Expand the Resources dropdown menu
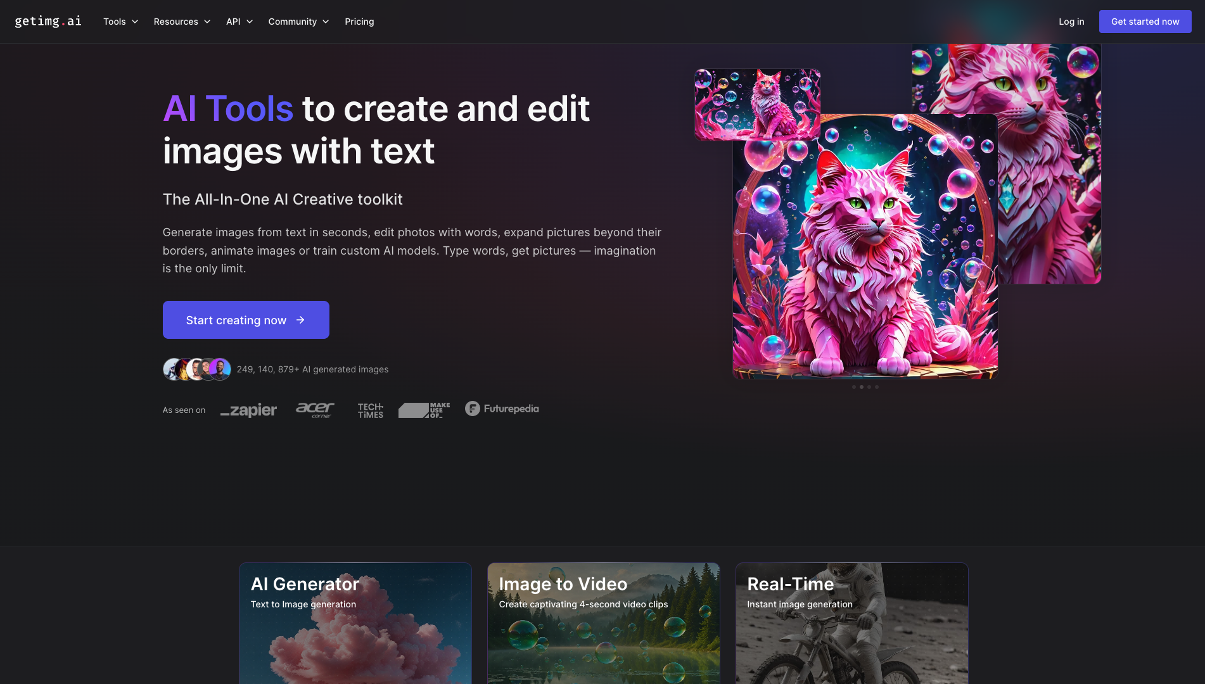This screenshot has height=684, width=1205. click(182, 22)
